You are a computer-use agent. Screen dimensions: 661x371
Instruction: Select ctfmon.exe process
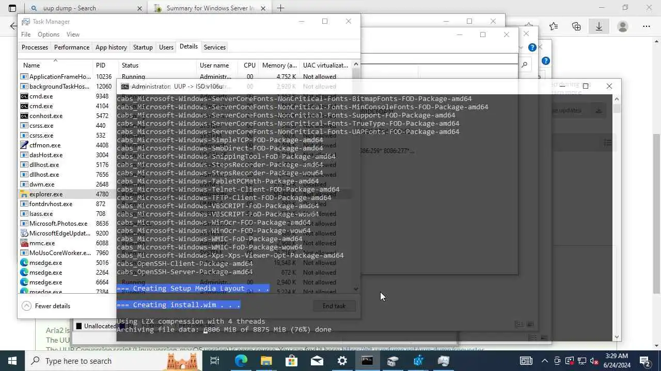(67, 145)
